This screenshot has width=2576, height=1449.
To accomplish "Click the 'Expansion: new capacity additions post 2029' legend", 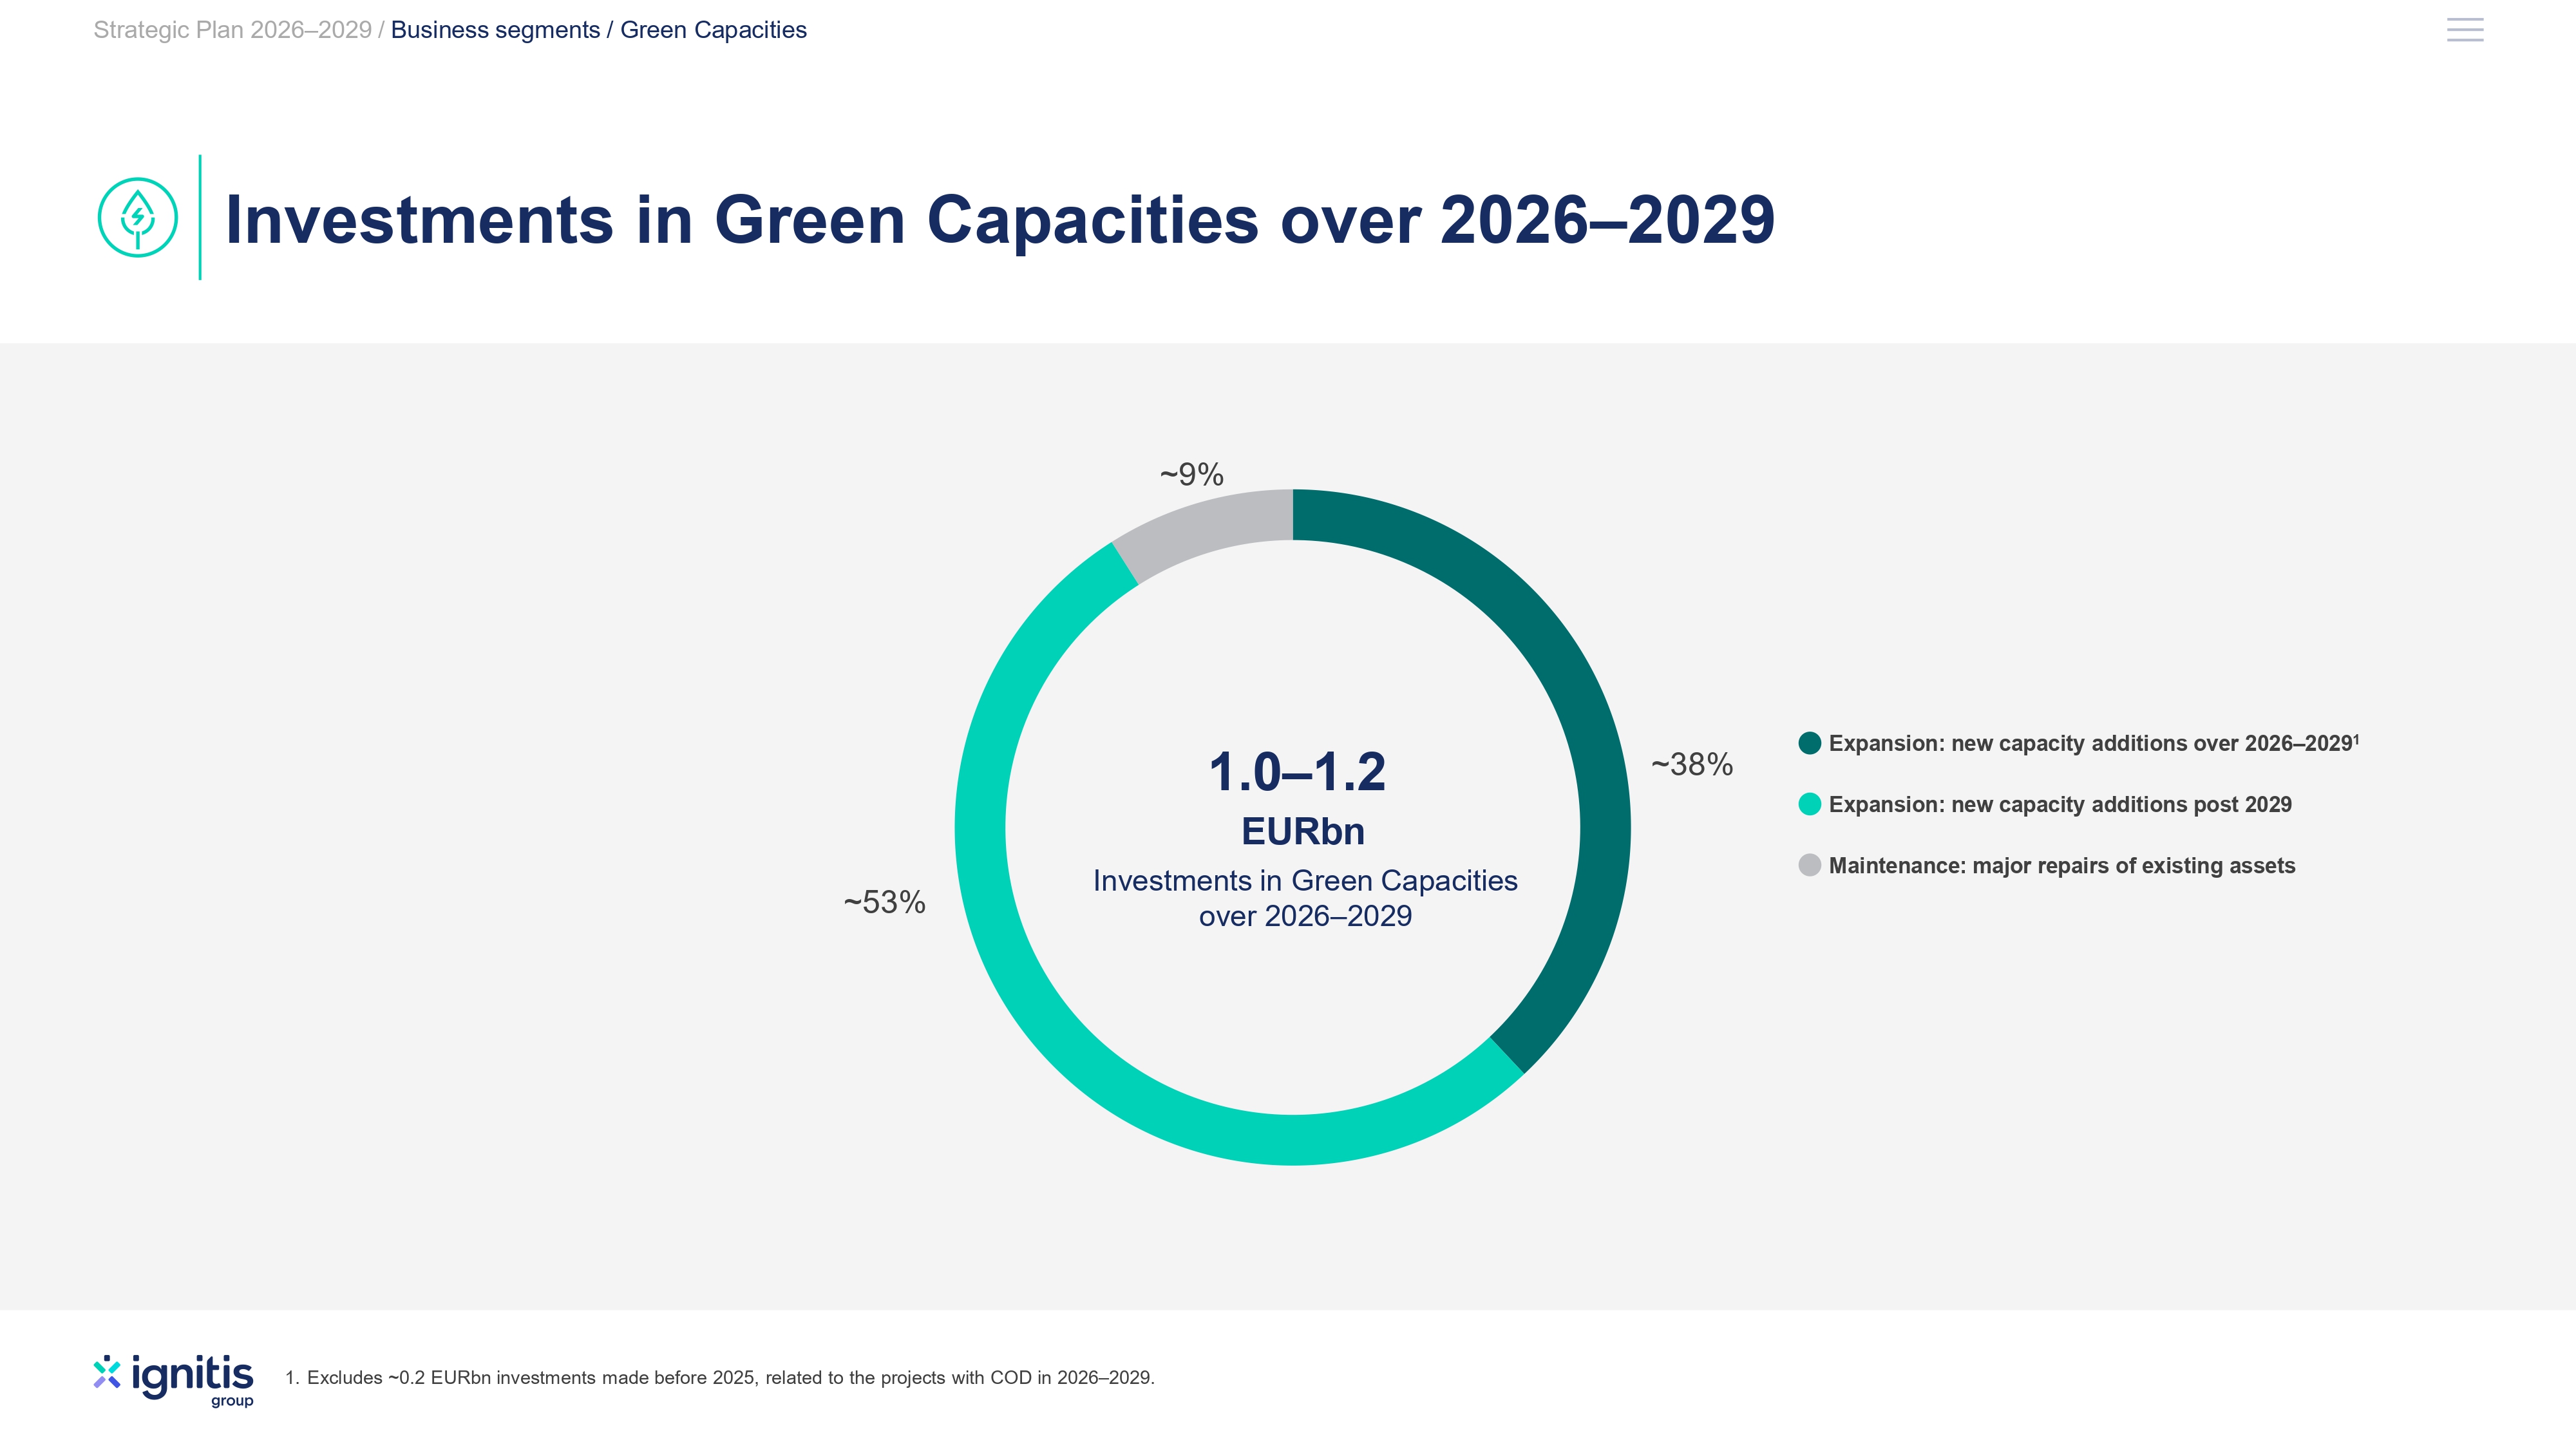I will [x=2060, y=804].
